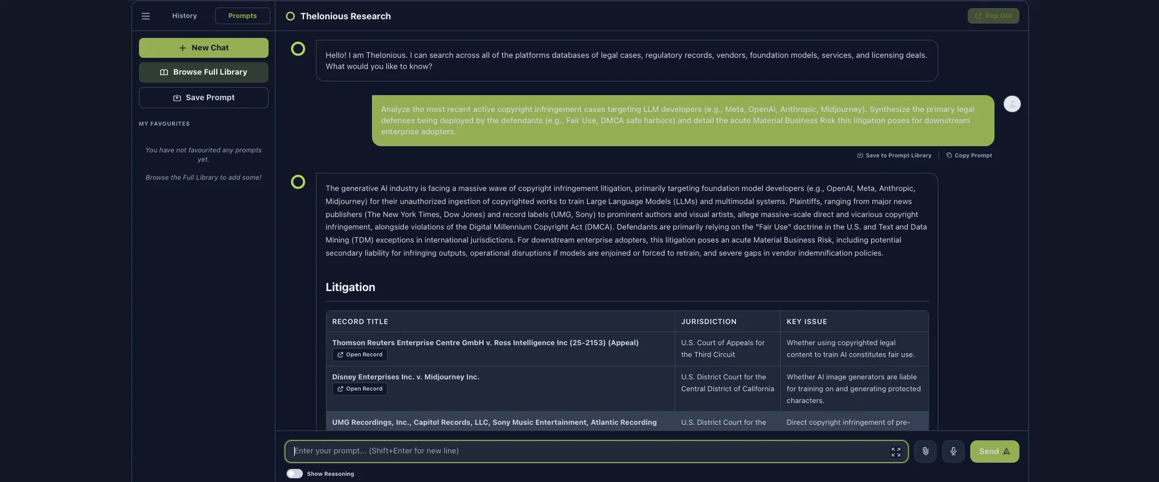
Task: Click the Send button
Action: (x=994, y=451)
